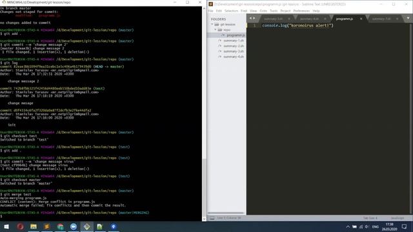Open the Goto menu
413x232 pixels.
263,11
